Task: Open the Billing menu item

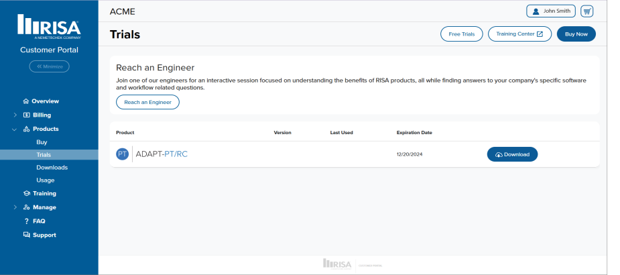Action: [x=42, y=115]
